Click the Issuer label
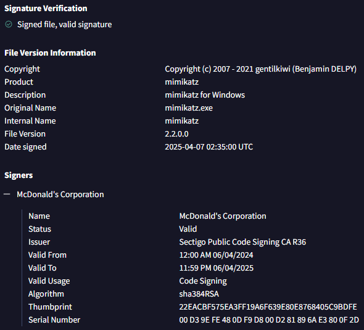 pos(39,242)
